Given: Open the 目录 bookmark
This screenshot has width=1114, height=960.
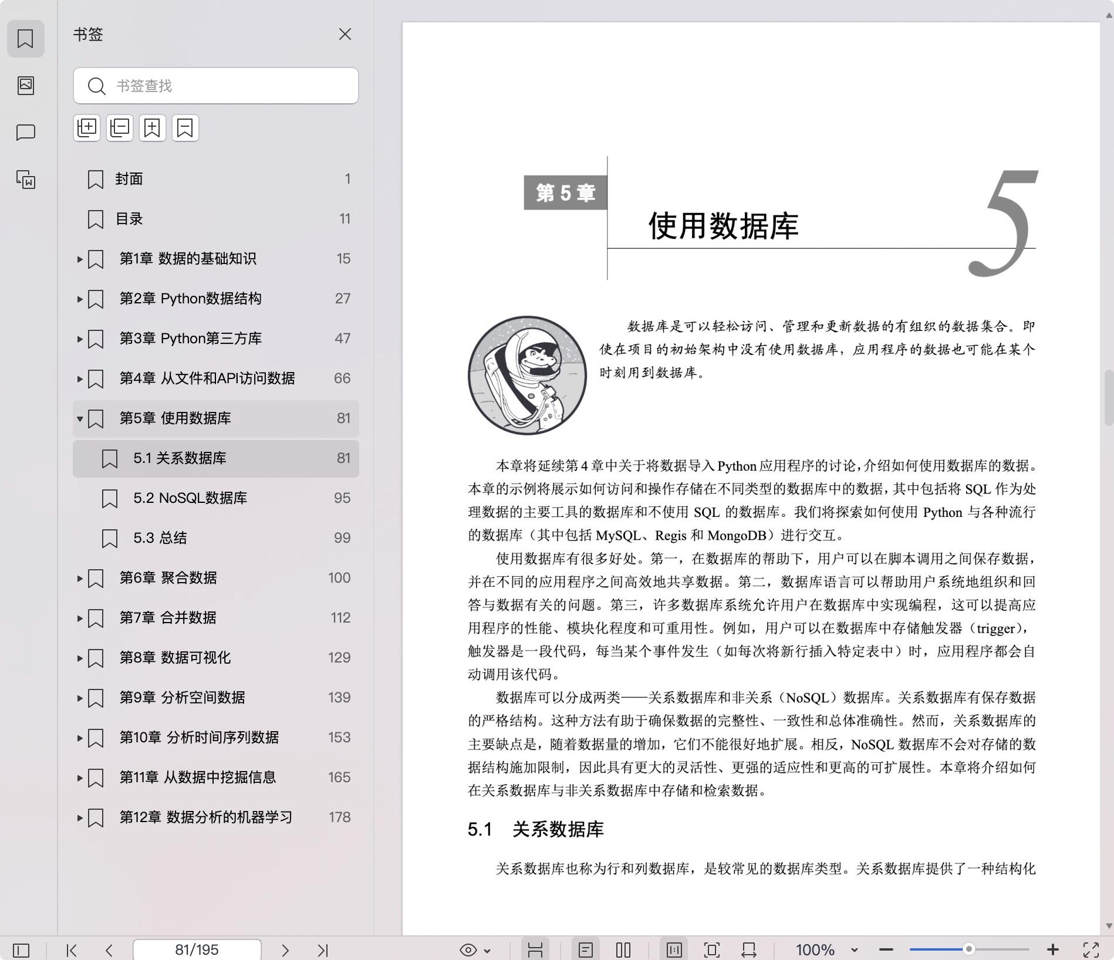Looking at the screenshot, I should pos(216,219).
